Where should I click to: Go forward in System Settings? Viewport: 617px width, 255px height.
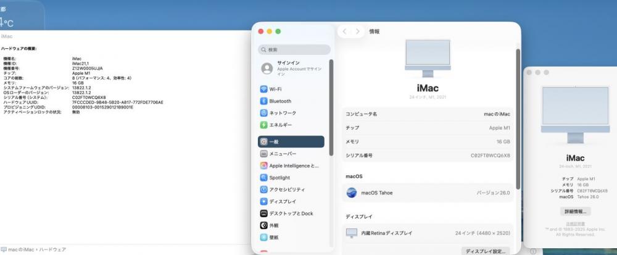(x=357, y=31)
